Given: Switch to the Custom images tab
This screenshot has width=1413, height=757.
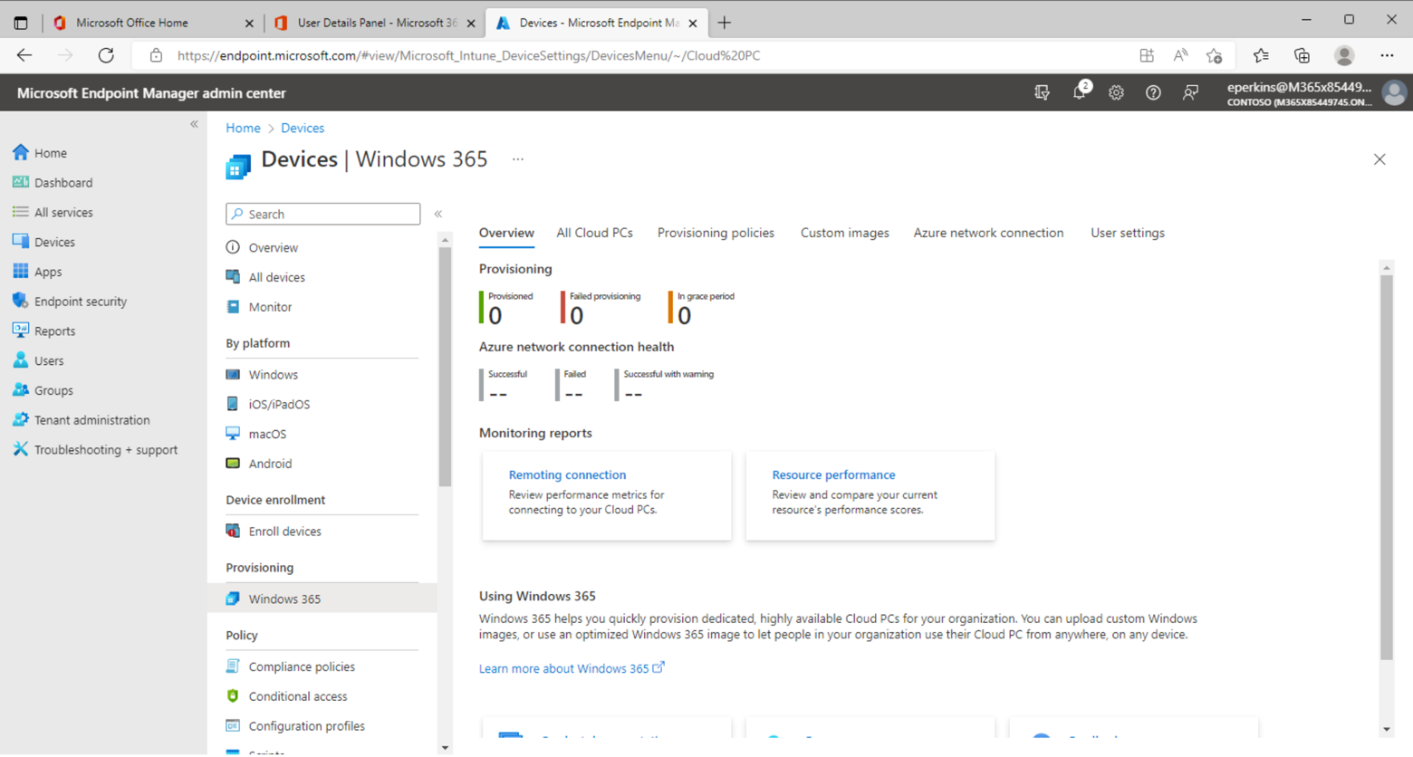Looking at the screenshot, I should pyautogui.click(x=844, y=233).
